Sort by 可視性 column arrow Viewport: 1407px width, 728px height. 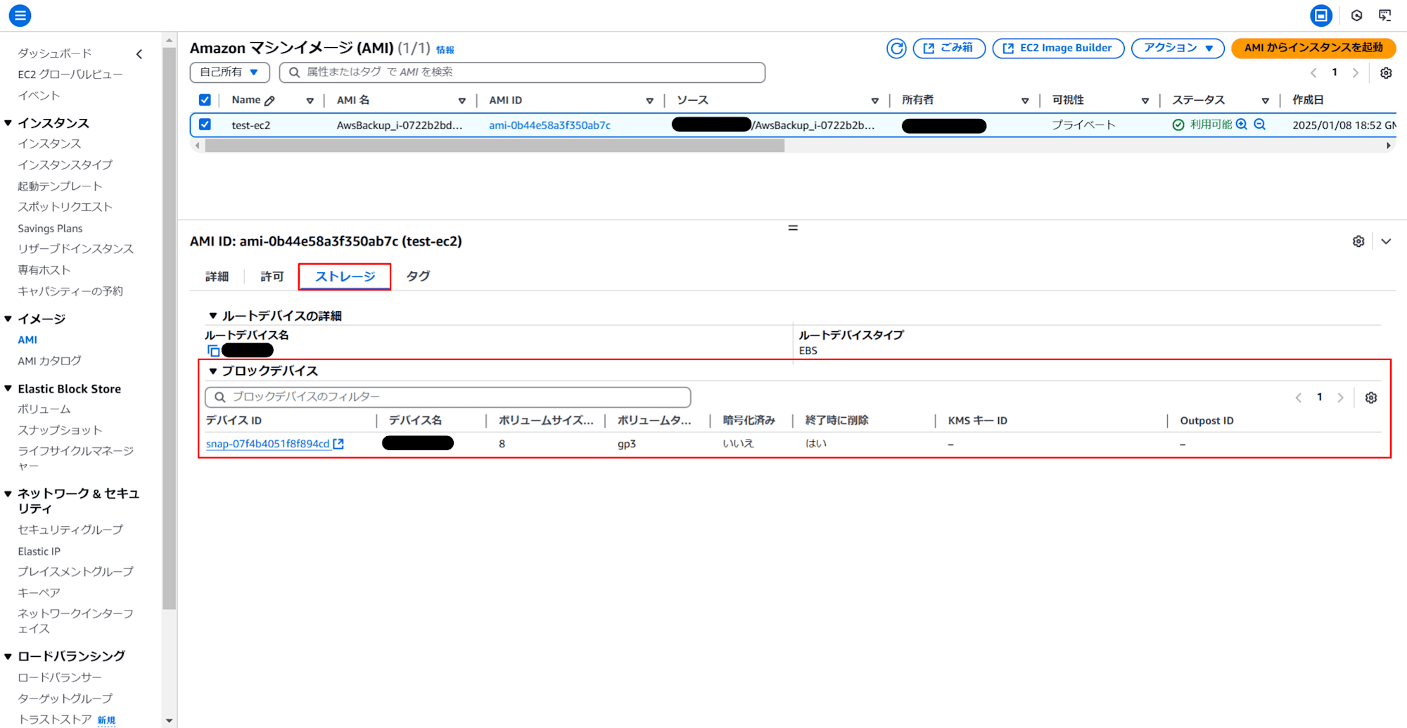[x=1145, y=101]
